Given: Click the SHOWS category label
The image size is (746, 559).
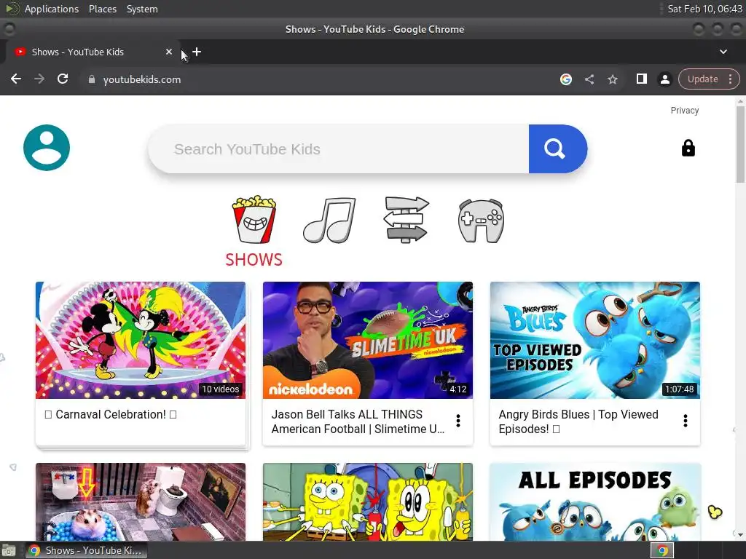Looking at the screenshot, I should 254,260.
